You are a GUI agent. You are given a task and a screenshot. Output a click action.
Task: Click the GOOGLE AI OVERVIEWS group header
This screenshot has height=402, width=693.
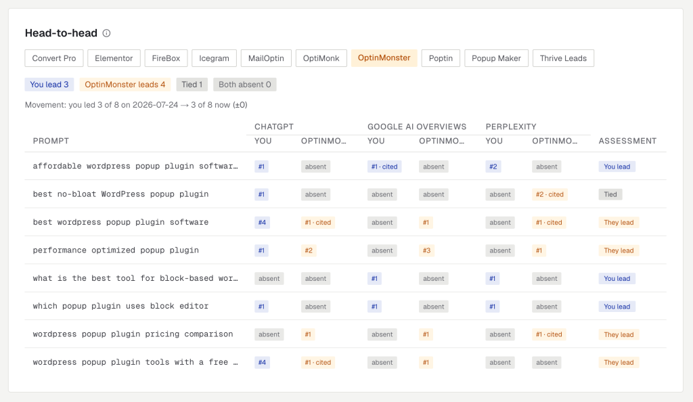417,127
